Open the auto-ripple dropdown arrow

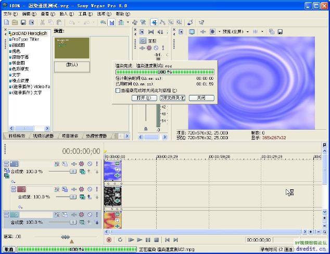[128, 22]
